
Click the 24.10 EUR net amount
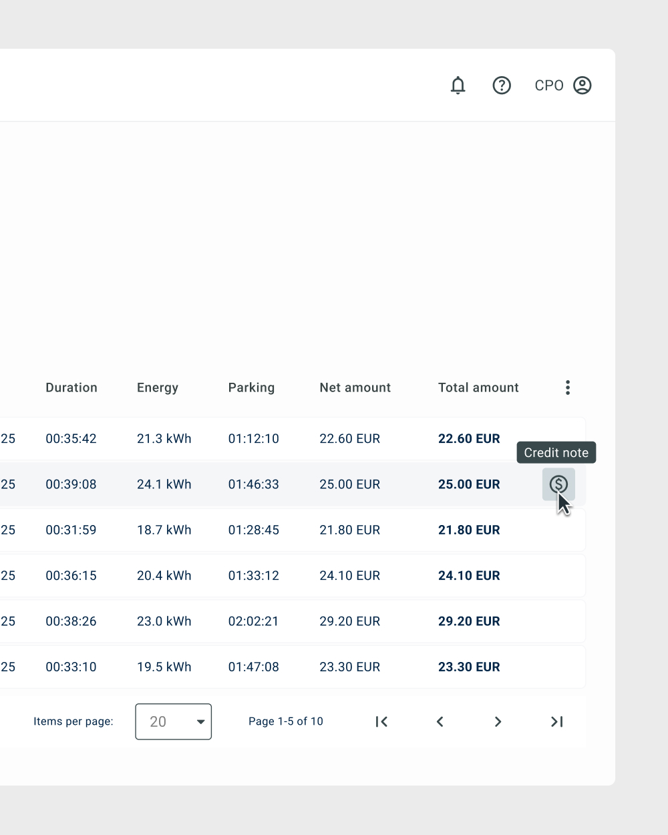[x=350, y=576]
